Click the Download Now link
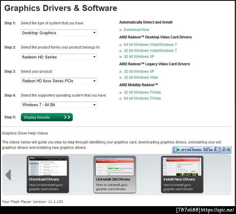The height and width of the screenshot is (214, 236). (136, 30)
